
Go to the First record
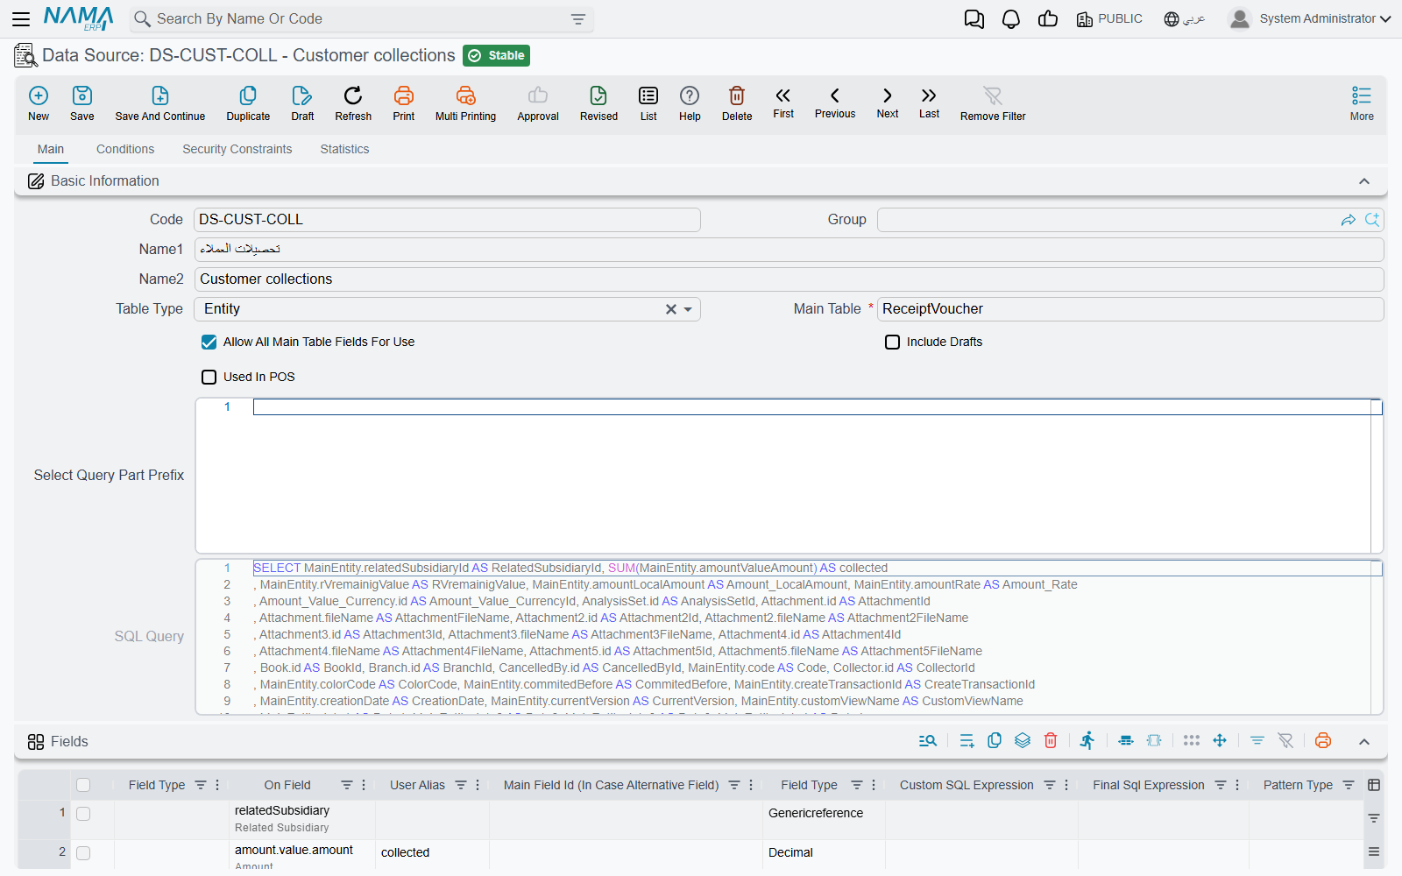[783, 102]
